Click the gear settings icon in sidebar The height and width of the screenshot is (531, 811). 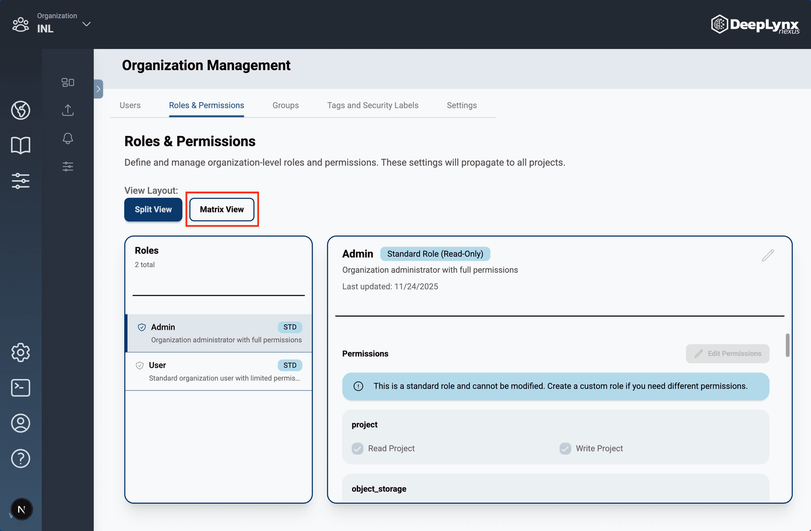point(20,352)
